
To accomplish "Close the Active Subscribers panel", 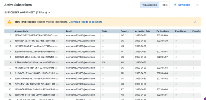I will (197, 5).
